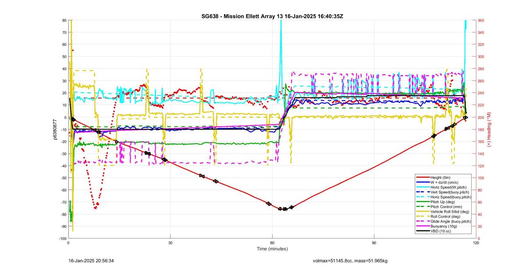Select the "50" tick on the left axis

click(64, 57)
